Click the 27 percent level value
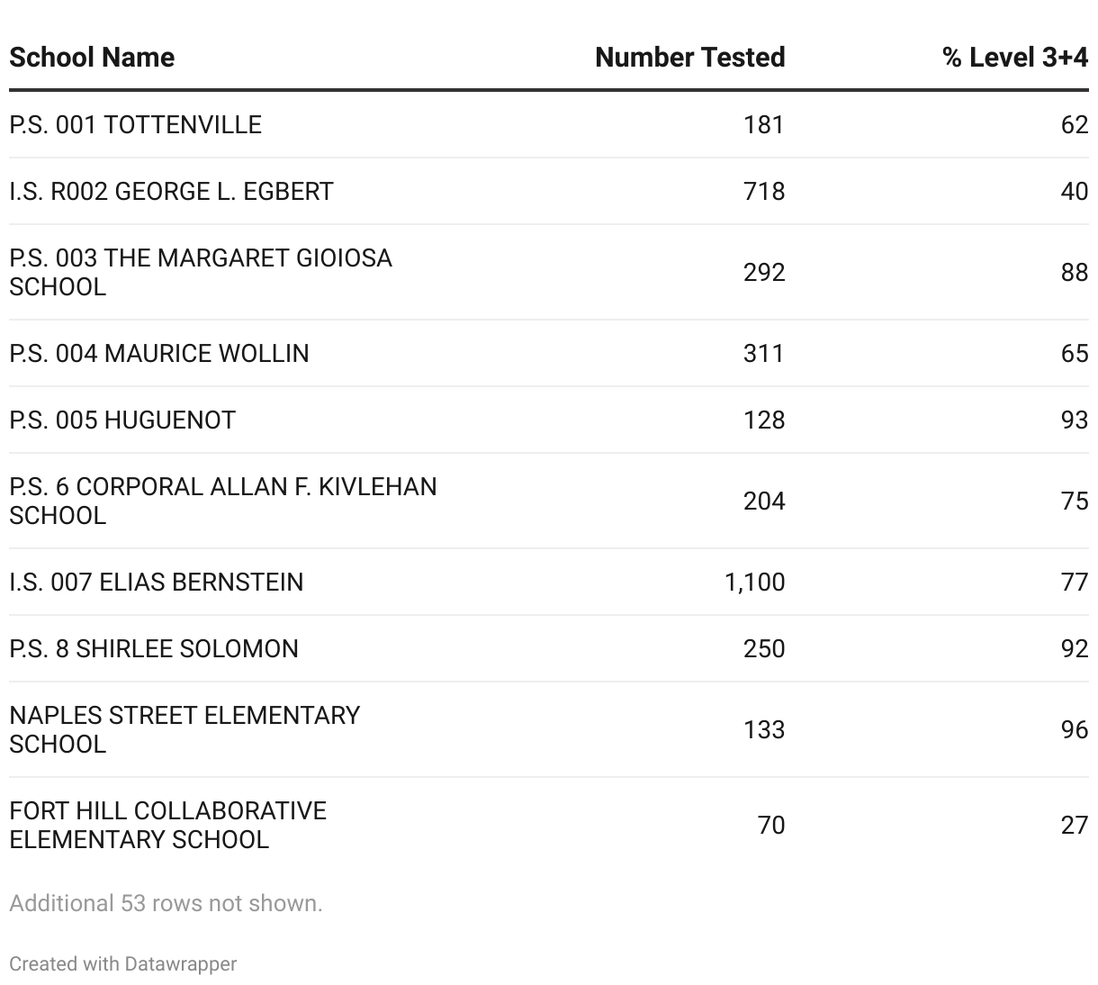 click(x=1075, y=825)
